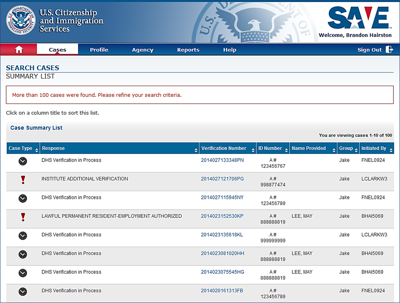This screenshot has width=400, height=303.
Task: Click the ID number A# 123456767
Action: 273,163
